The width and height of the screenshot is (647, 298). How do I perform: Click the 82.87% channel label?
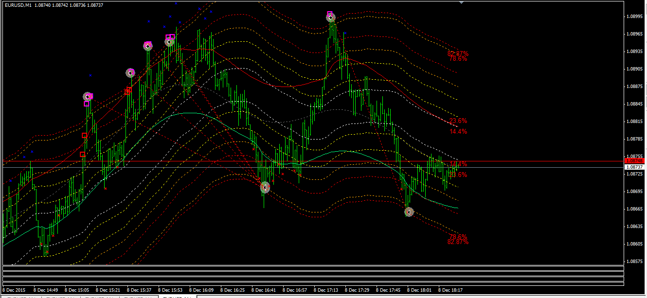pos(458,242)
